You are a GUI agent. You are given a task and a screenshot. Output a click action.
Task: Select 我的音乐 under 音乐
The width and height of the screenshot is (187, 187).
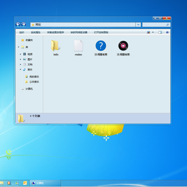(32, 77)
